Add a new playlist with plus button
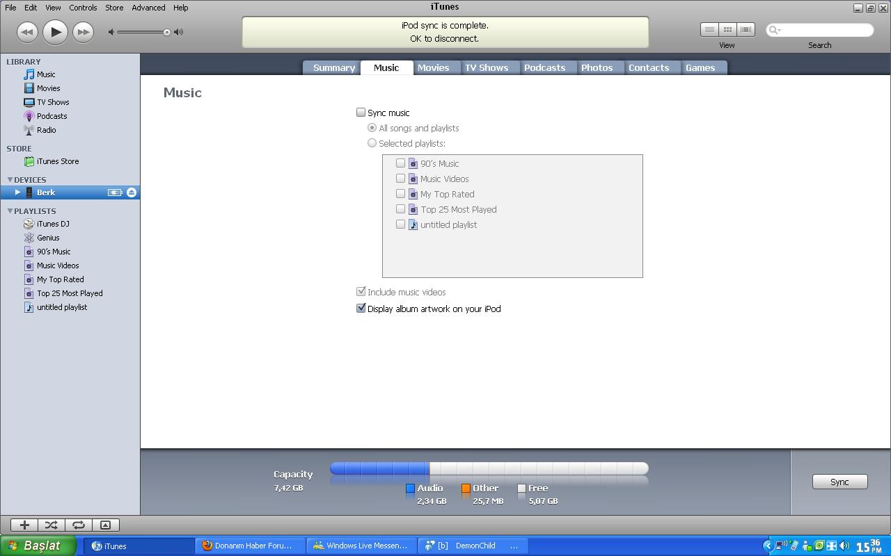Viewport: 891px width, 556px height. (24, 525)
